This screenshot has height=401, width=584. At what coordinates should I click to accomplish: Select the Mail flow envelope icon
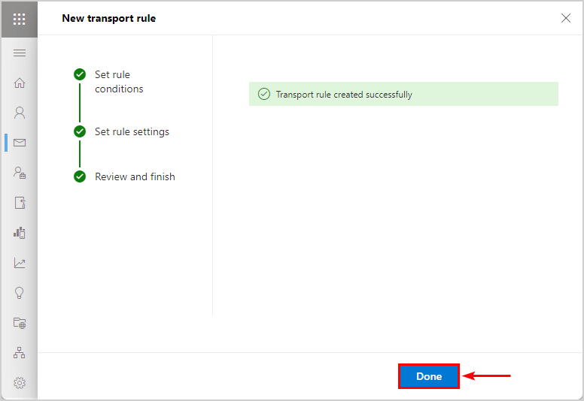pyautogui.click(x=20, y=143)
